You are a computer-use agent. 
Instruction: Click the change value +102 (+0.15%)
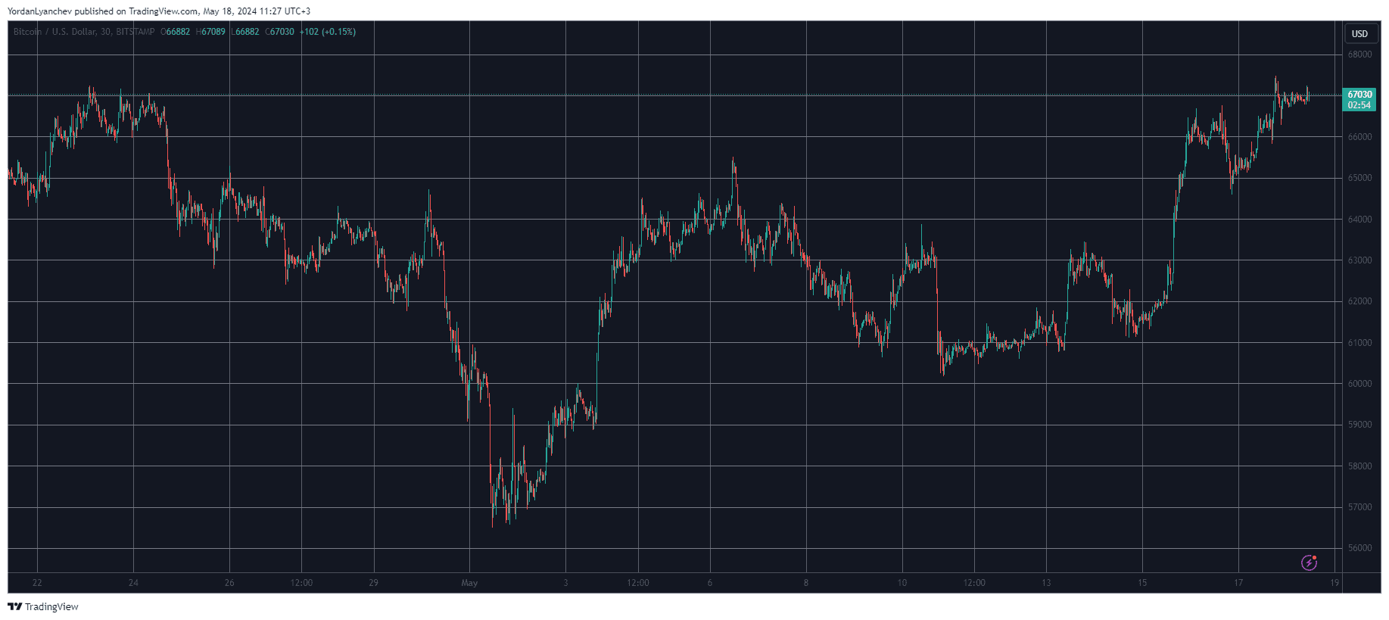[x=328, y=32]
